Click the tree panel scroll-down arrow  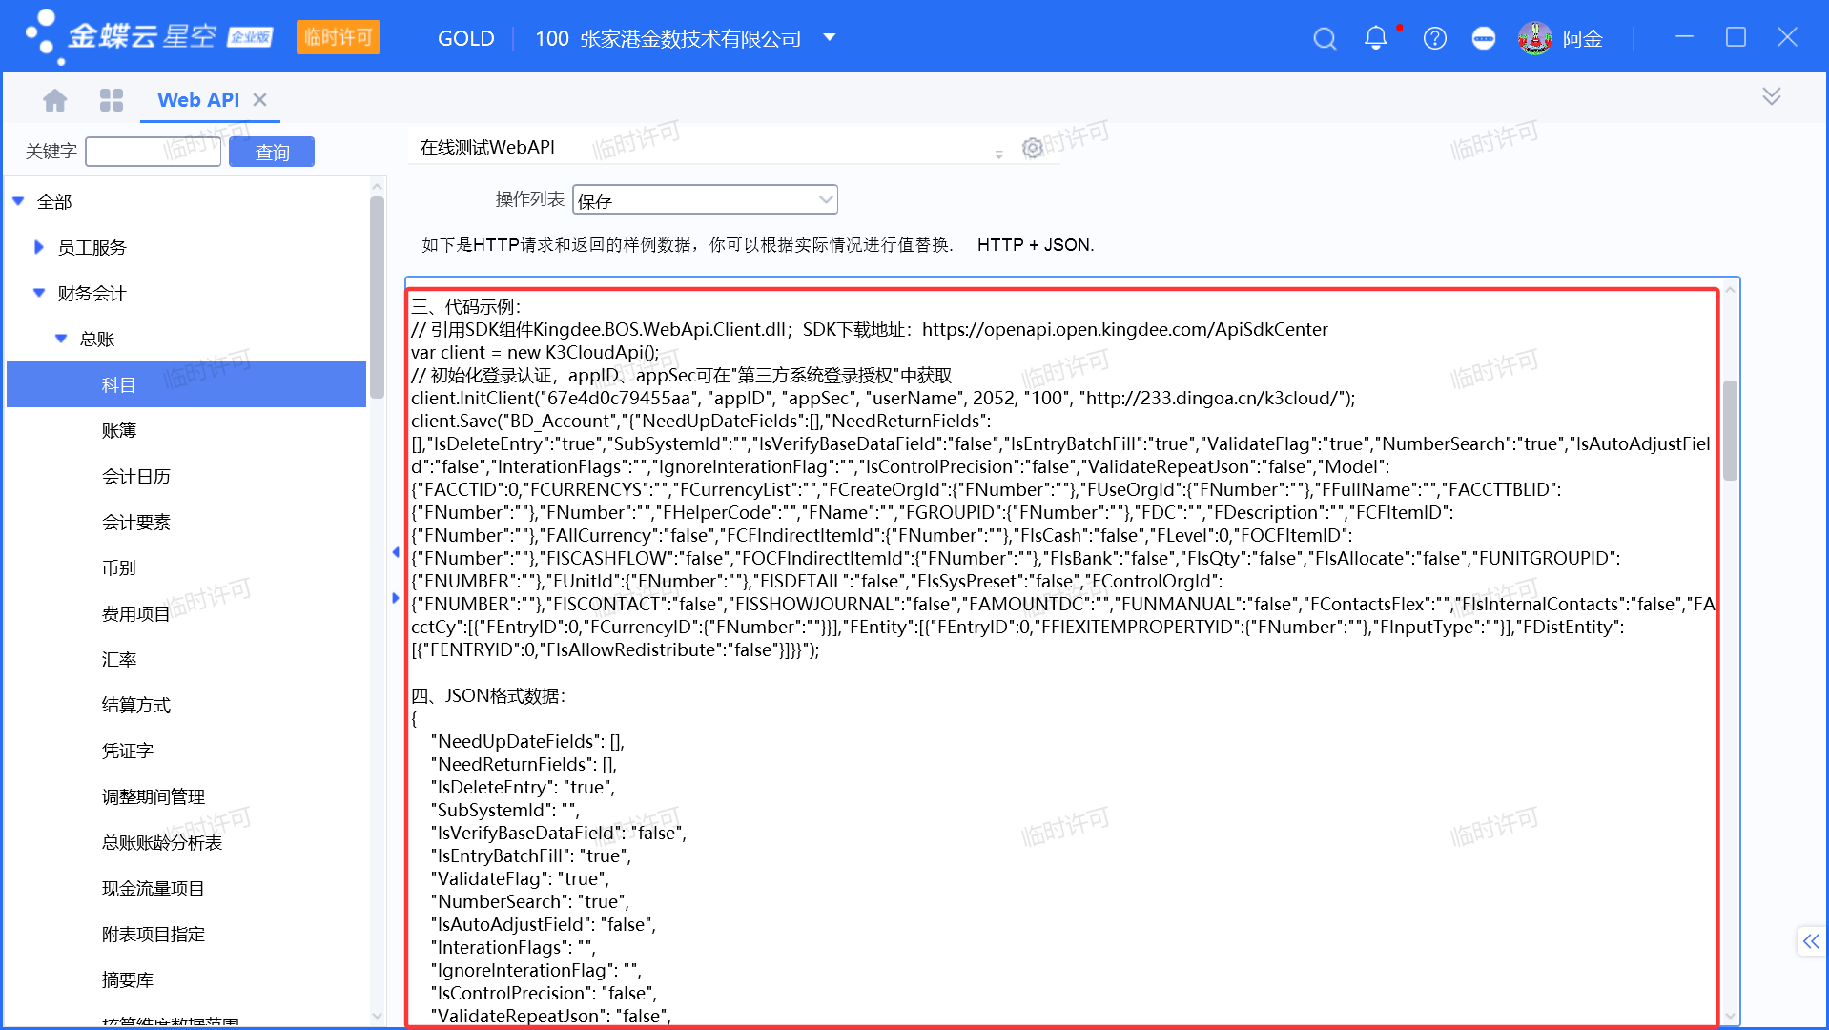[377, 1016]
